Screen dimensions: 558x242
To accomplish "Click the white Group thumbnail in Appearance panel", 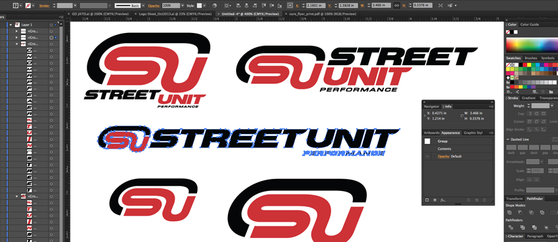I will [x=428, y=141].
